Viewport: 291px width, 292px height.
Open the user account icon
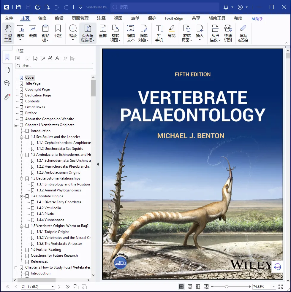240,7
